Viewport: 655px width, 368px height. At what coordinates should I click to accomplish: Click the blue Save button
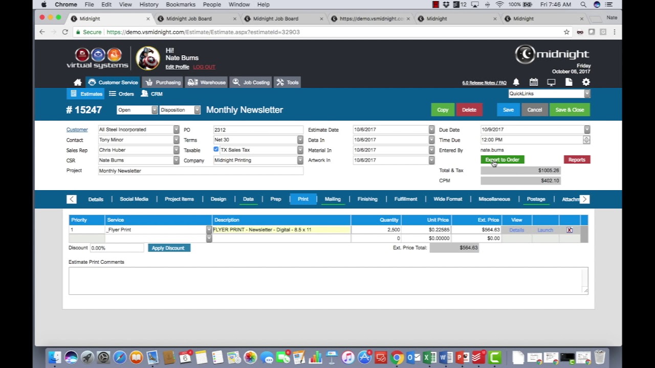pyautogui.click(x=508, y=110)
